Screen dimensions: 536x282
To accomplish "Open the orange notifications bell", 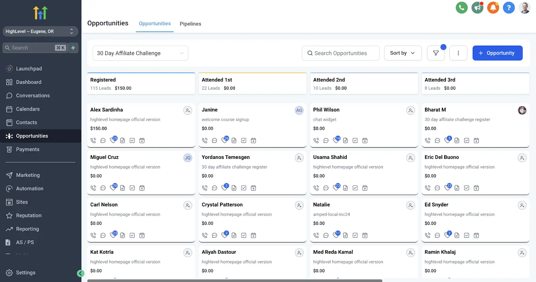I will 493,7.
